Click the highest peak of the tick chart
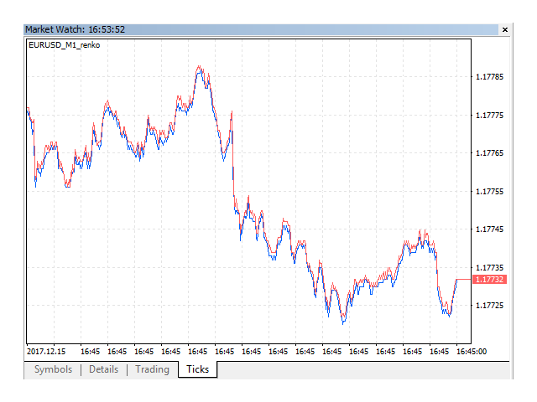The width and height of the screenshot is (537, 402). tap(199, 67)
